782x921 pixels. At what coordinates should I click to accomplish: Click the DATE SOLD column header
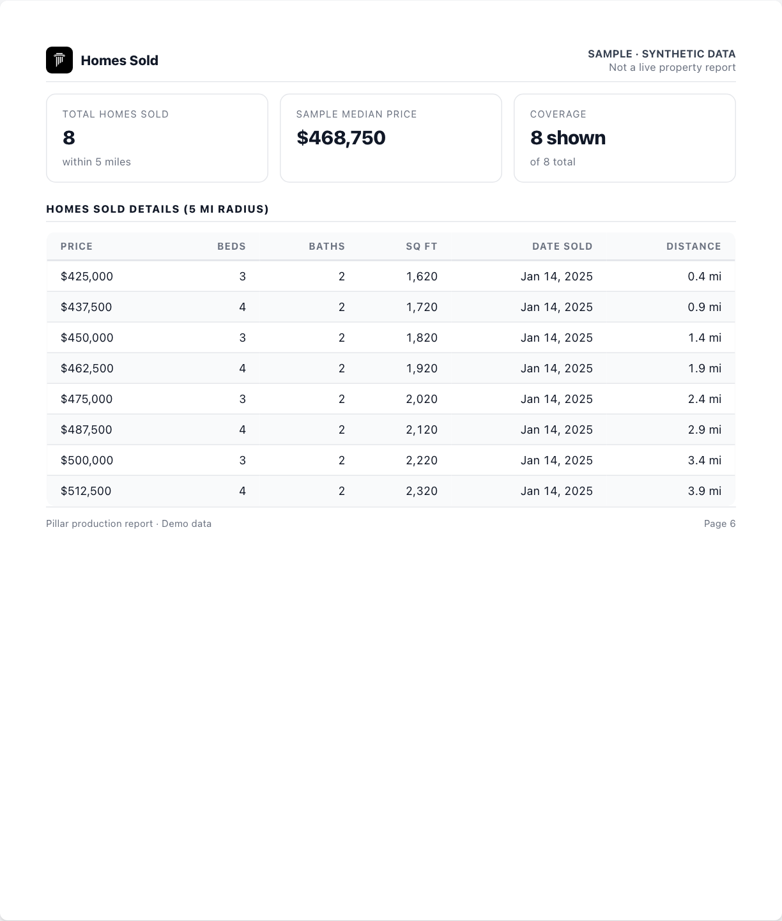pos(562,247)
